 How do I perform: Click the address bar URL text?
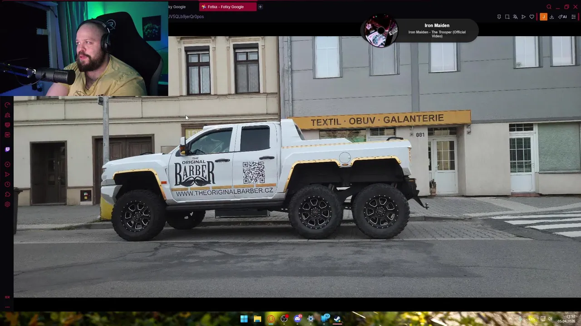point(186,17)
